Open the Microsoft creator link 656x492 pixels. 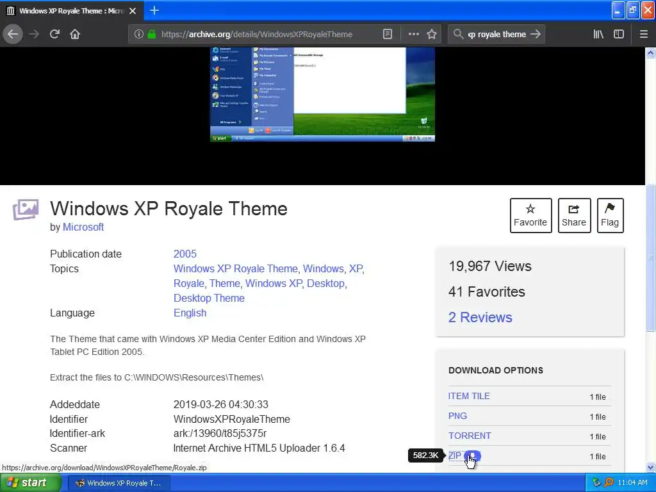[x=83, y=227]
